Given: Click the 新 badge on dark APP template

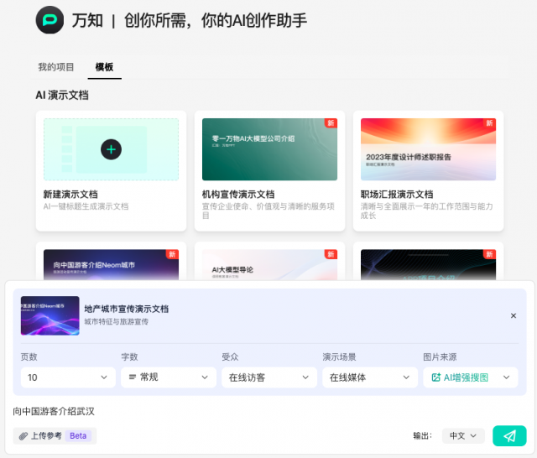Looking at the screenshot, I should point(489,254).
